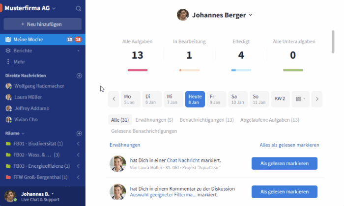Select Mi 7 Jan day
Image resolution: width=344 pixels, height=206 pixels.
point(173,99)
